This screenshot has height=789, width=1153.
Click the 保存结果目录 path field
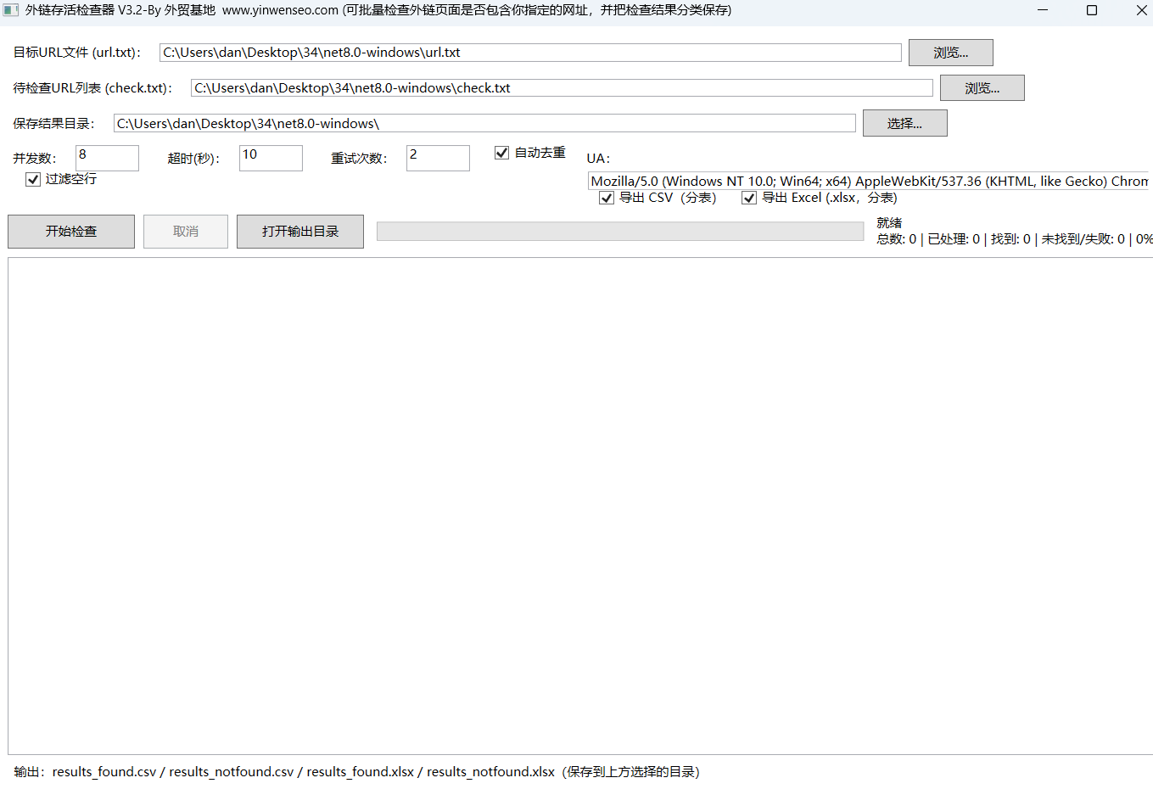tap(484, 124)
